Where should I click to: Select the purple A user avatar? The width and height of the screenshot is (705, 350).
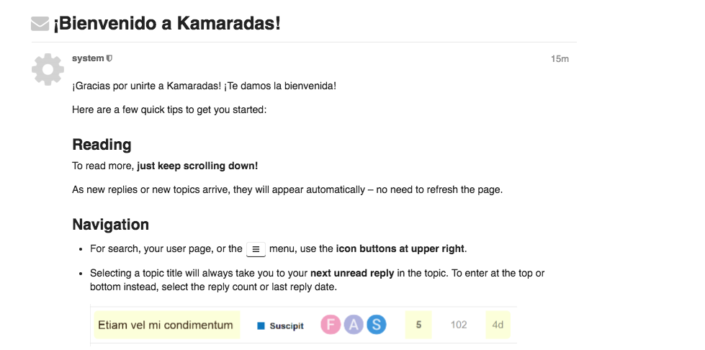click(354, 324)
